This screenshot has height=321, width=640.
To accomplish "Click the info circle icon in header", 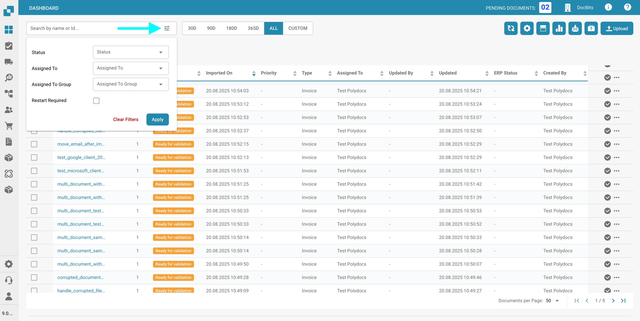I will 608,7.
